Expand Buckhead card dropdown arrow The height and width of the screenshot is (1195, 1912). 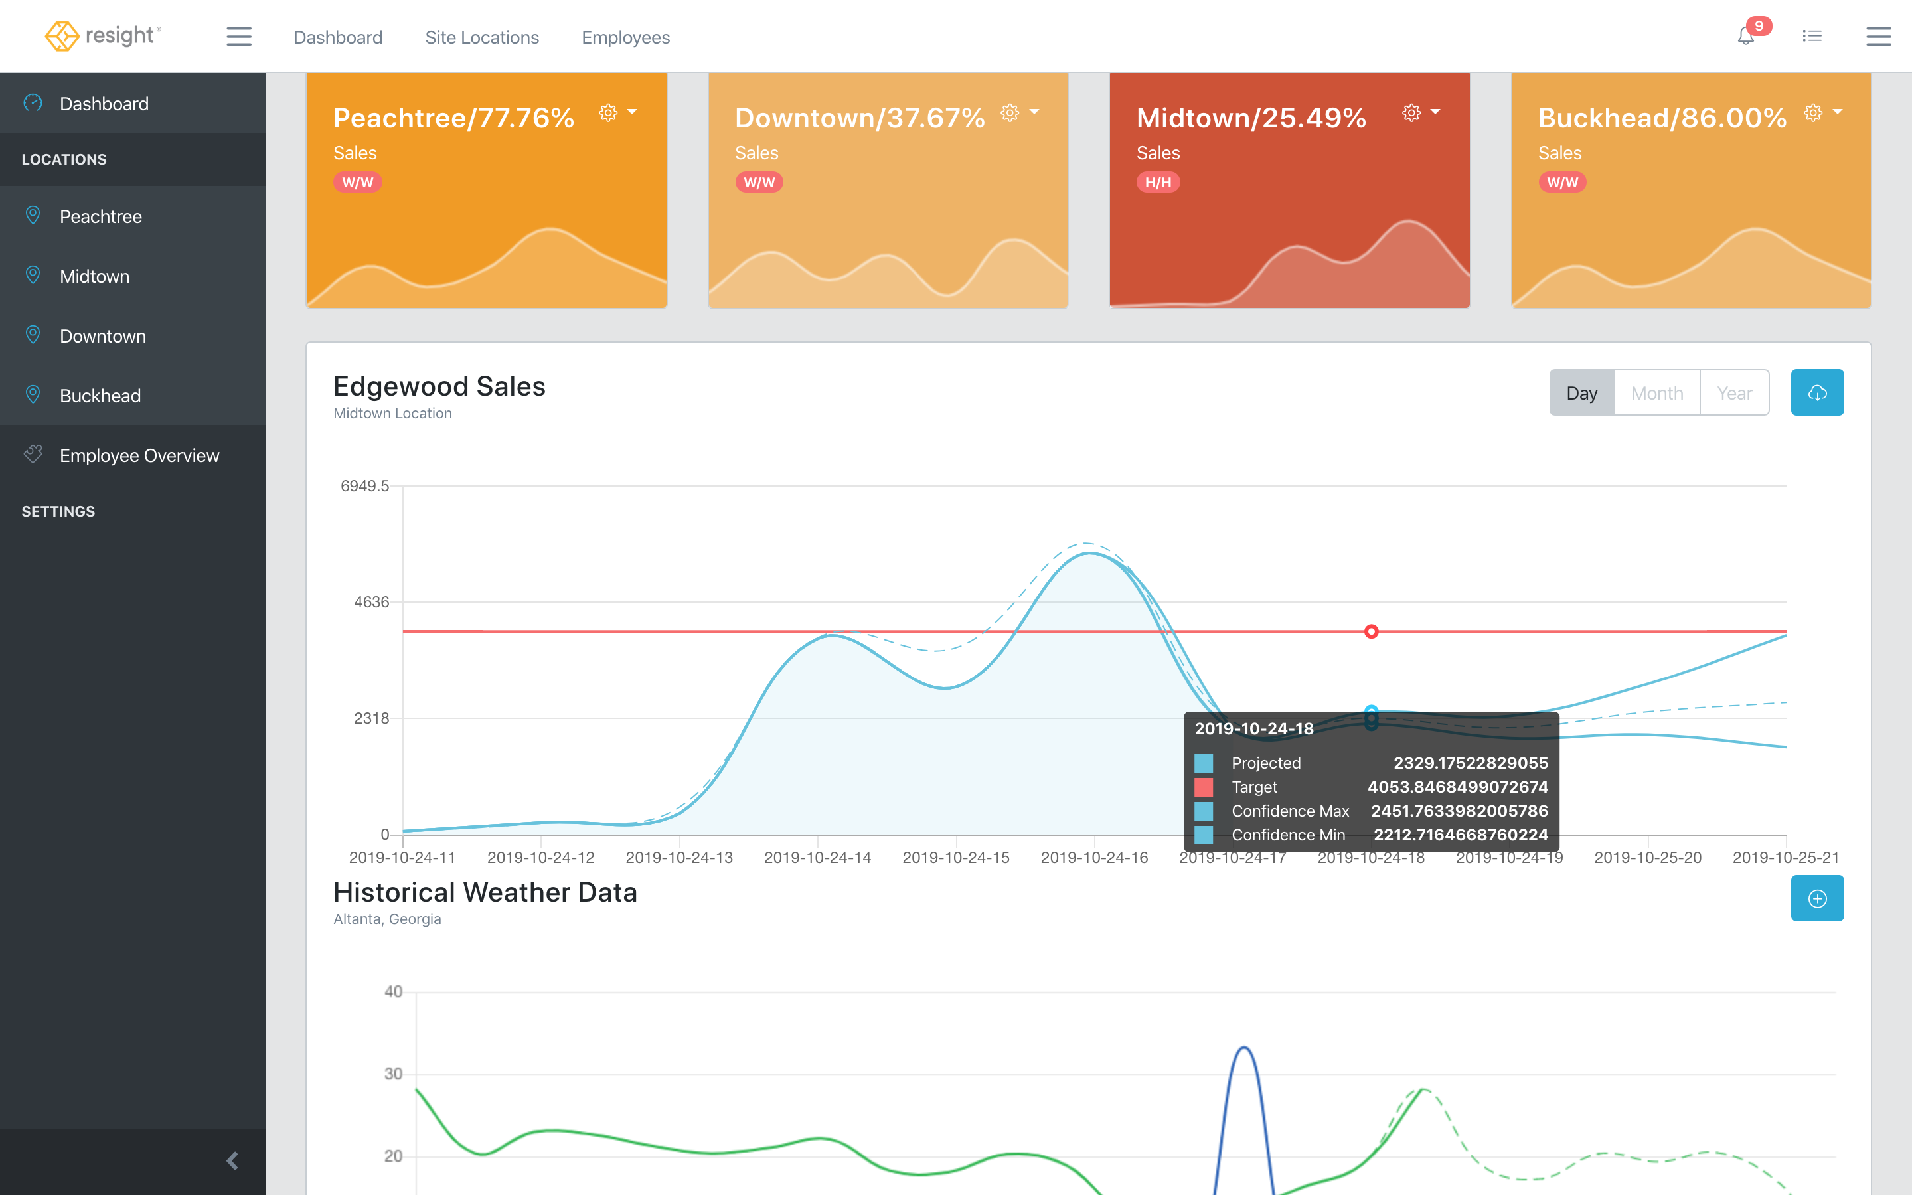[1838, 112]
